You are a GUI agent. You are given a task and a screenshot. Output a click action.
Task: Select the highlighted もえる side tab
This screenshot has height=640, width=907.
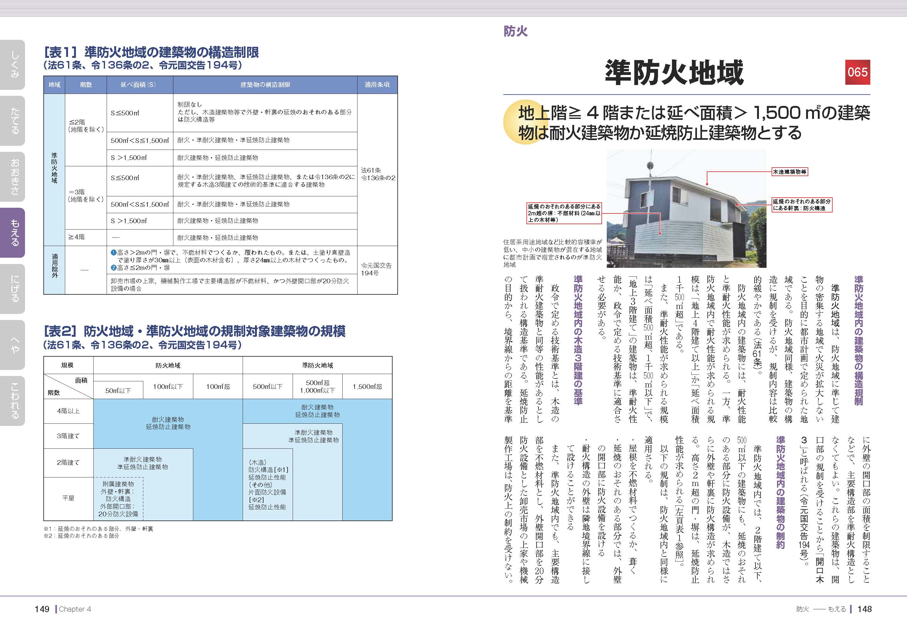[13, 233]
